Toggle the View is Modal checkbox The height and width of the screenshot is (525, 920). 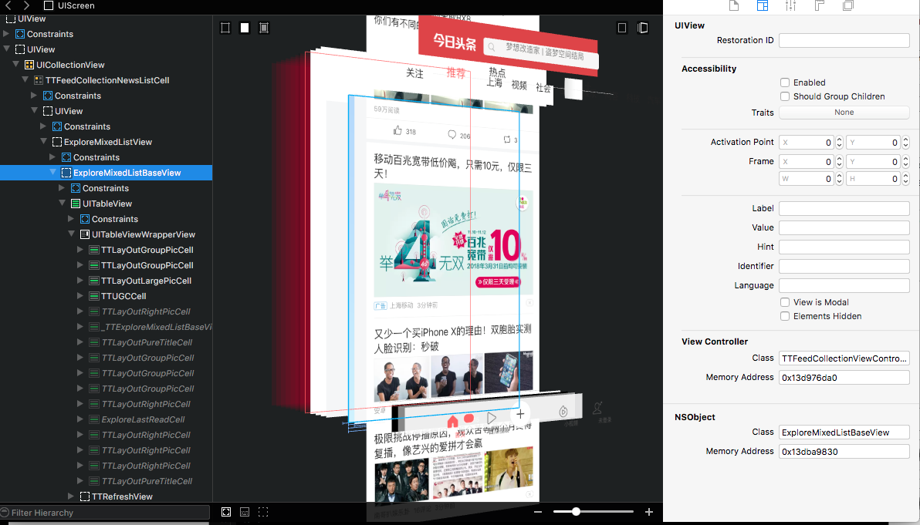(784, 302)
